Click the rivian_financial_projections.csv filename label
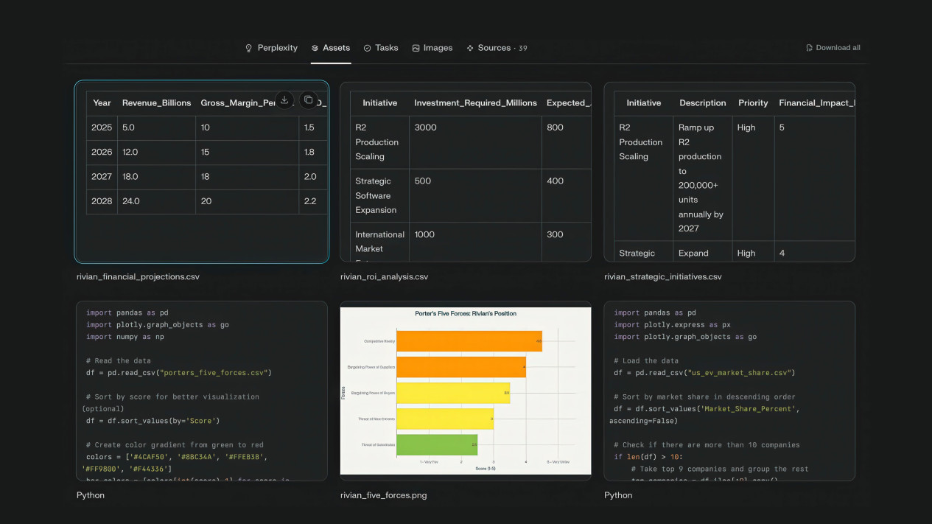Screen dimensions: 932x524 click(x=138, y=277)
